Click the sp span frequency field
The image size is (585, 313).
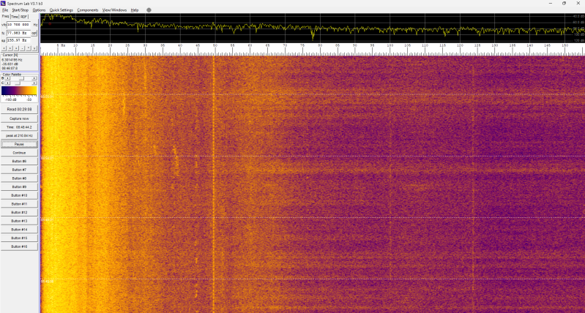(18, 40)
